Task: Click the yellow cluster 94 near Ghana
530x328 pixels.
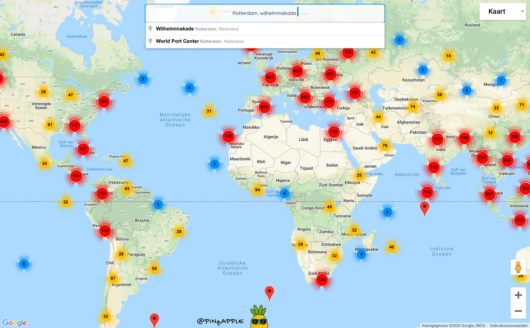Action: (258, 190)
